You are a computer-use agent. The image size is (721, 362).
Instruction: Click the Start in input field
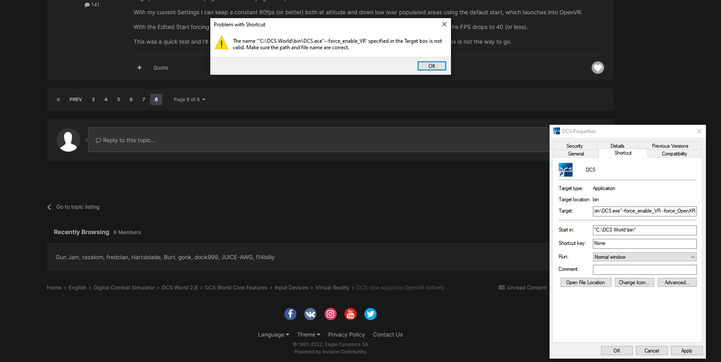(x=644, y=230)
